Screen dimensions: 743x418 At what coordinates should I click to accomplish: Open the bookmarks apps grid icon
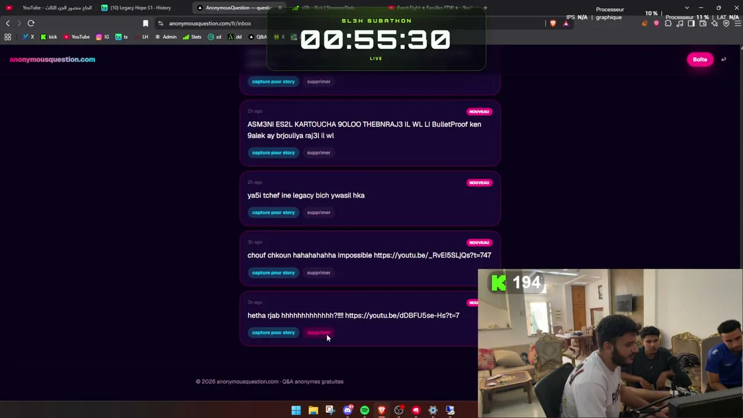pyautogui.click(x=8, y=37)
